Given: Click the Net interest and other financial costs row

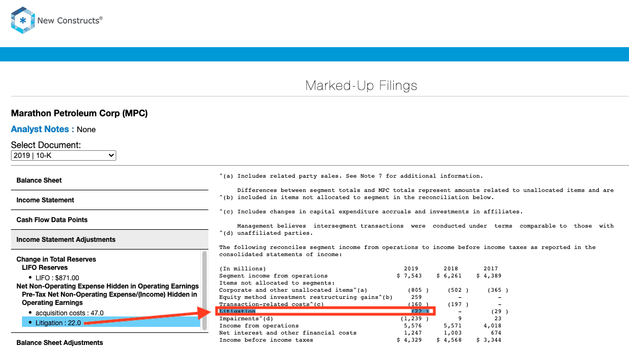Looking at the screenshot, I should coord(360,333).
